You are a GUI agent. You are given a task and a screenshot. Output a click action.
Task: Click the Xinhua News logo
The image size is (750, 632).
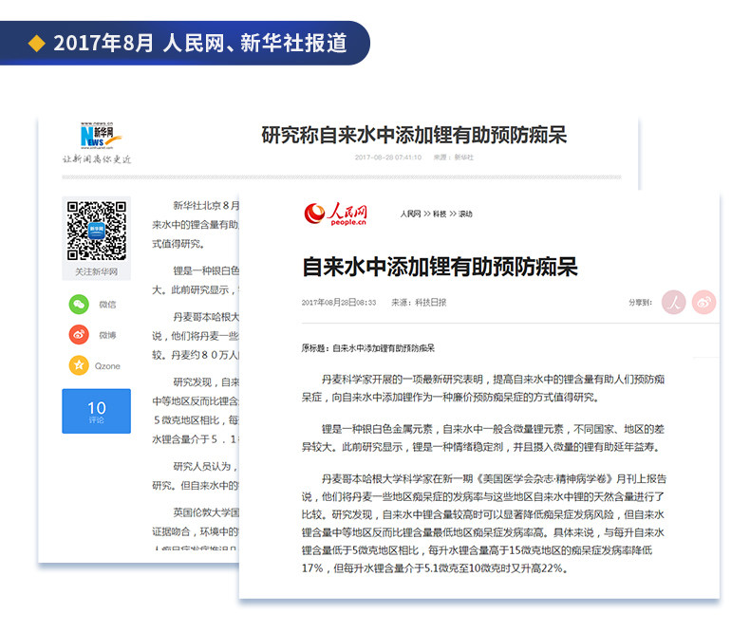click(99, 136)
